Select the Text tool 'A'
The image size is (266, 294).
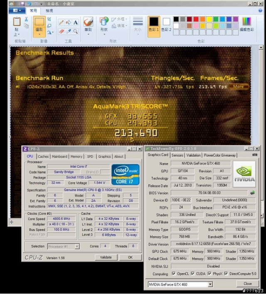point(76,22)
